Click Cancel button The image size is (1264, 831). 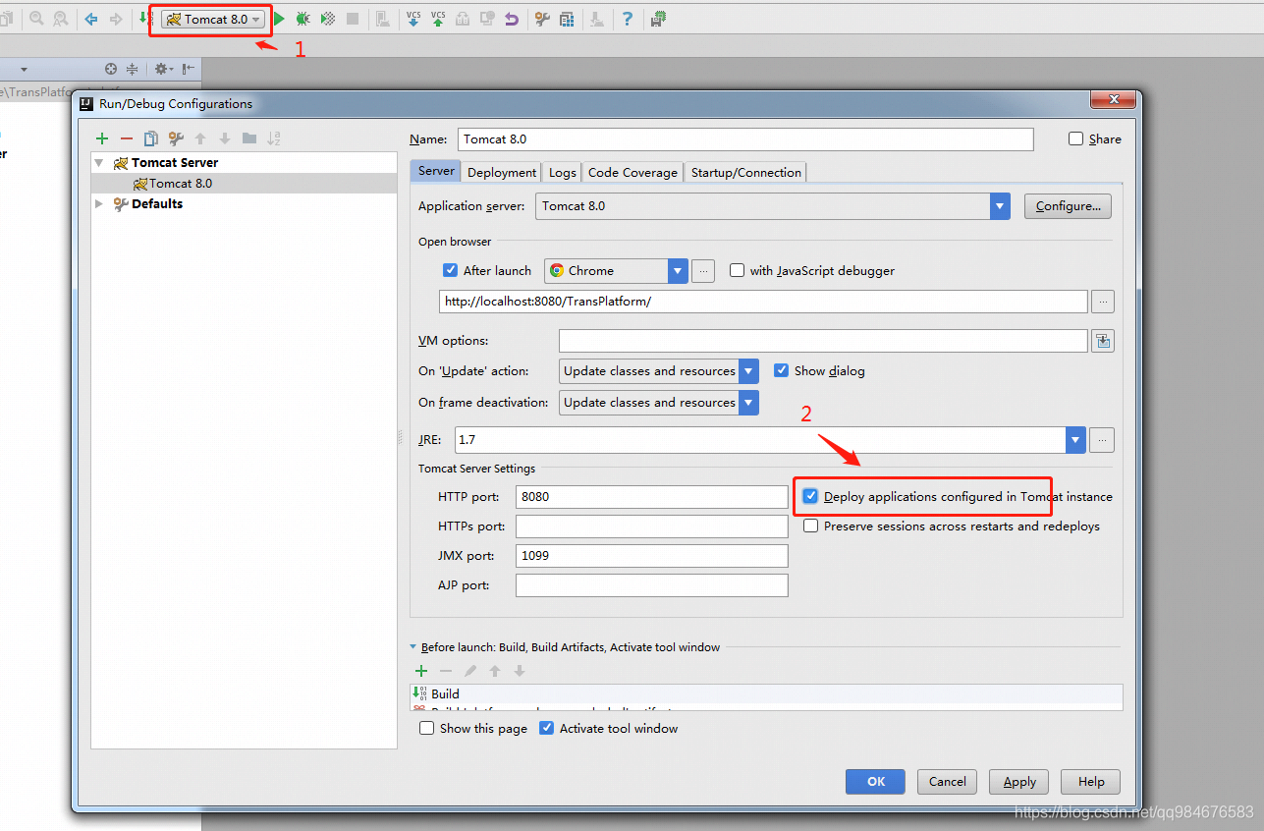point(948,782)
